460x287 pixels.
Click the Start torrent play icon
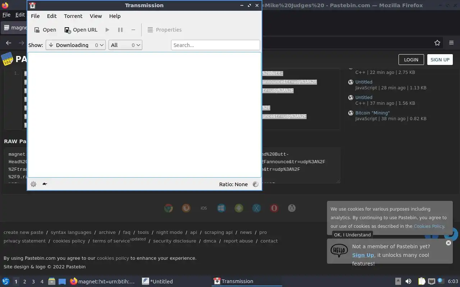point(107,30)
